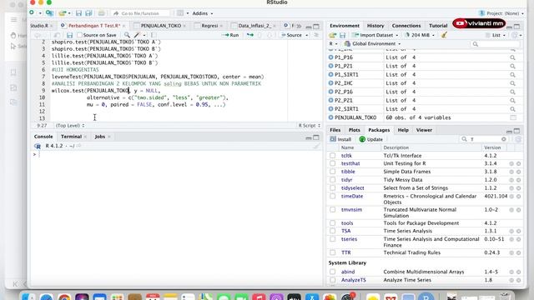Remove the testthat package

click(518, 163)
